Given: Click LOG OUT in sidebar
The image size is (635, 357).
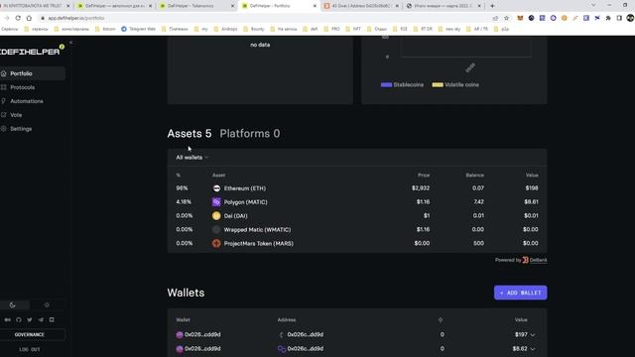Looking at the screenshot, I should coord(30,349).
